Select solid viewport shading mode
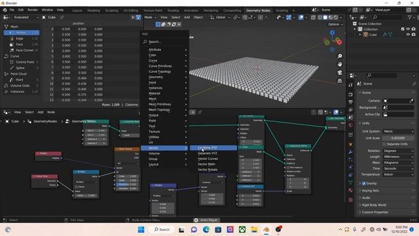Image resolution: width=419 pixels, height=236 pixels. [325, 18]
